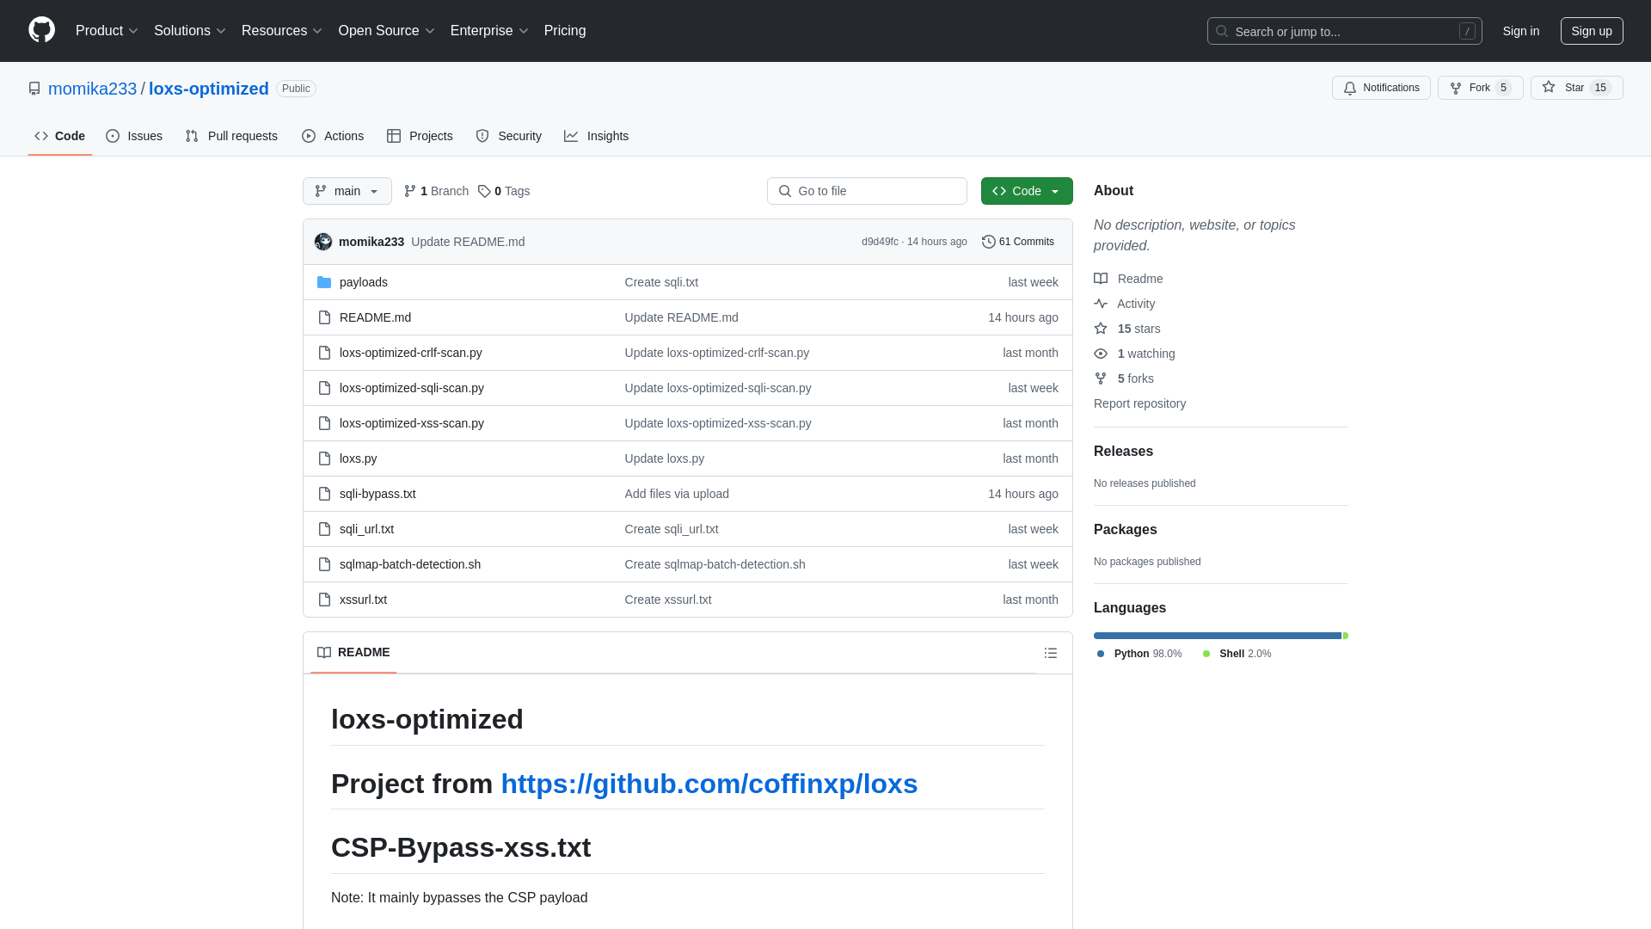The width and height of the screenshot is (1651, 929).
Task: Click the repository icon beside momika233
Action: [34, 89]
